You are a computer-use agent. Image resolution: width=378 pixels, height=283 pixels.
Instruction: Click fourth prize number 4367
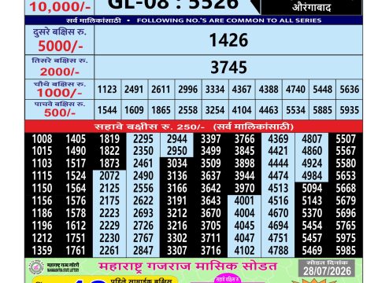tap(242, 90)
